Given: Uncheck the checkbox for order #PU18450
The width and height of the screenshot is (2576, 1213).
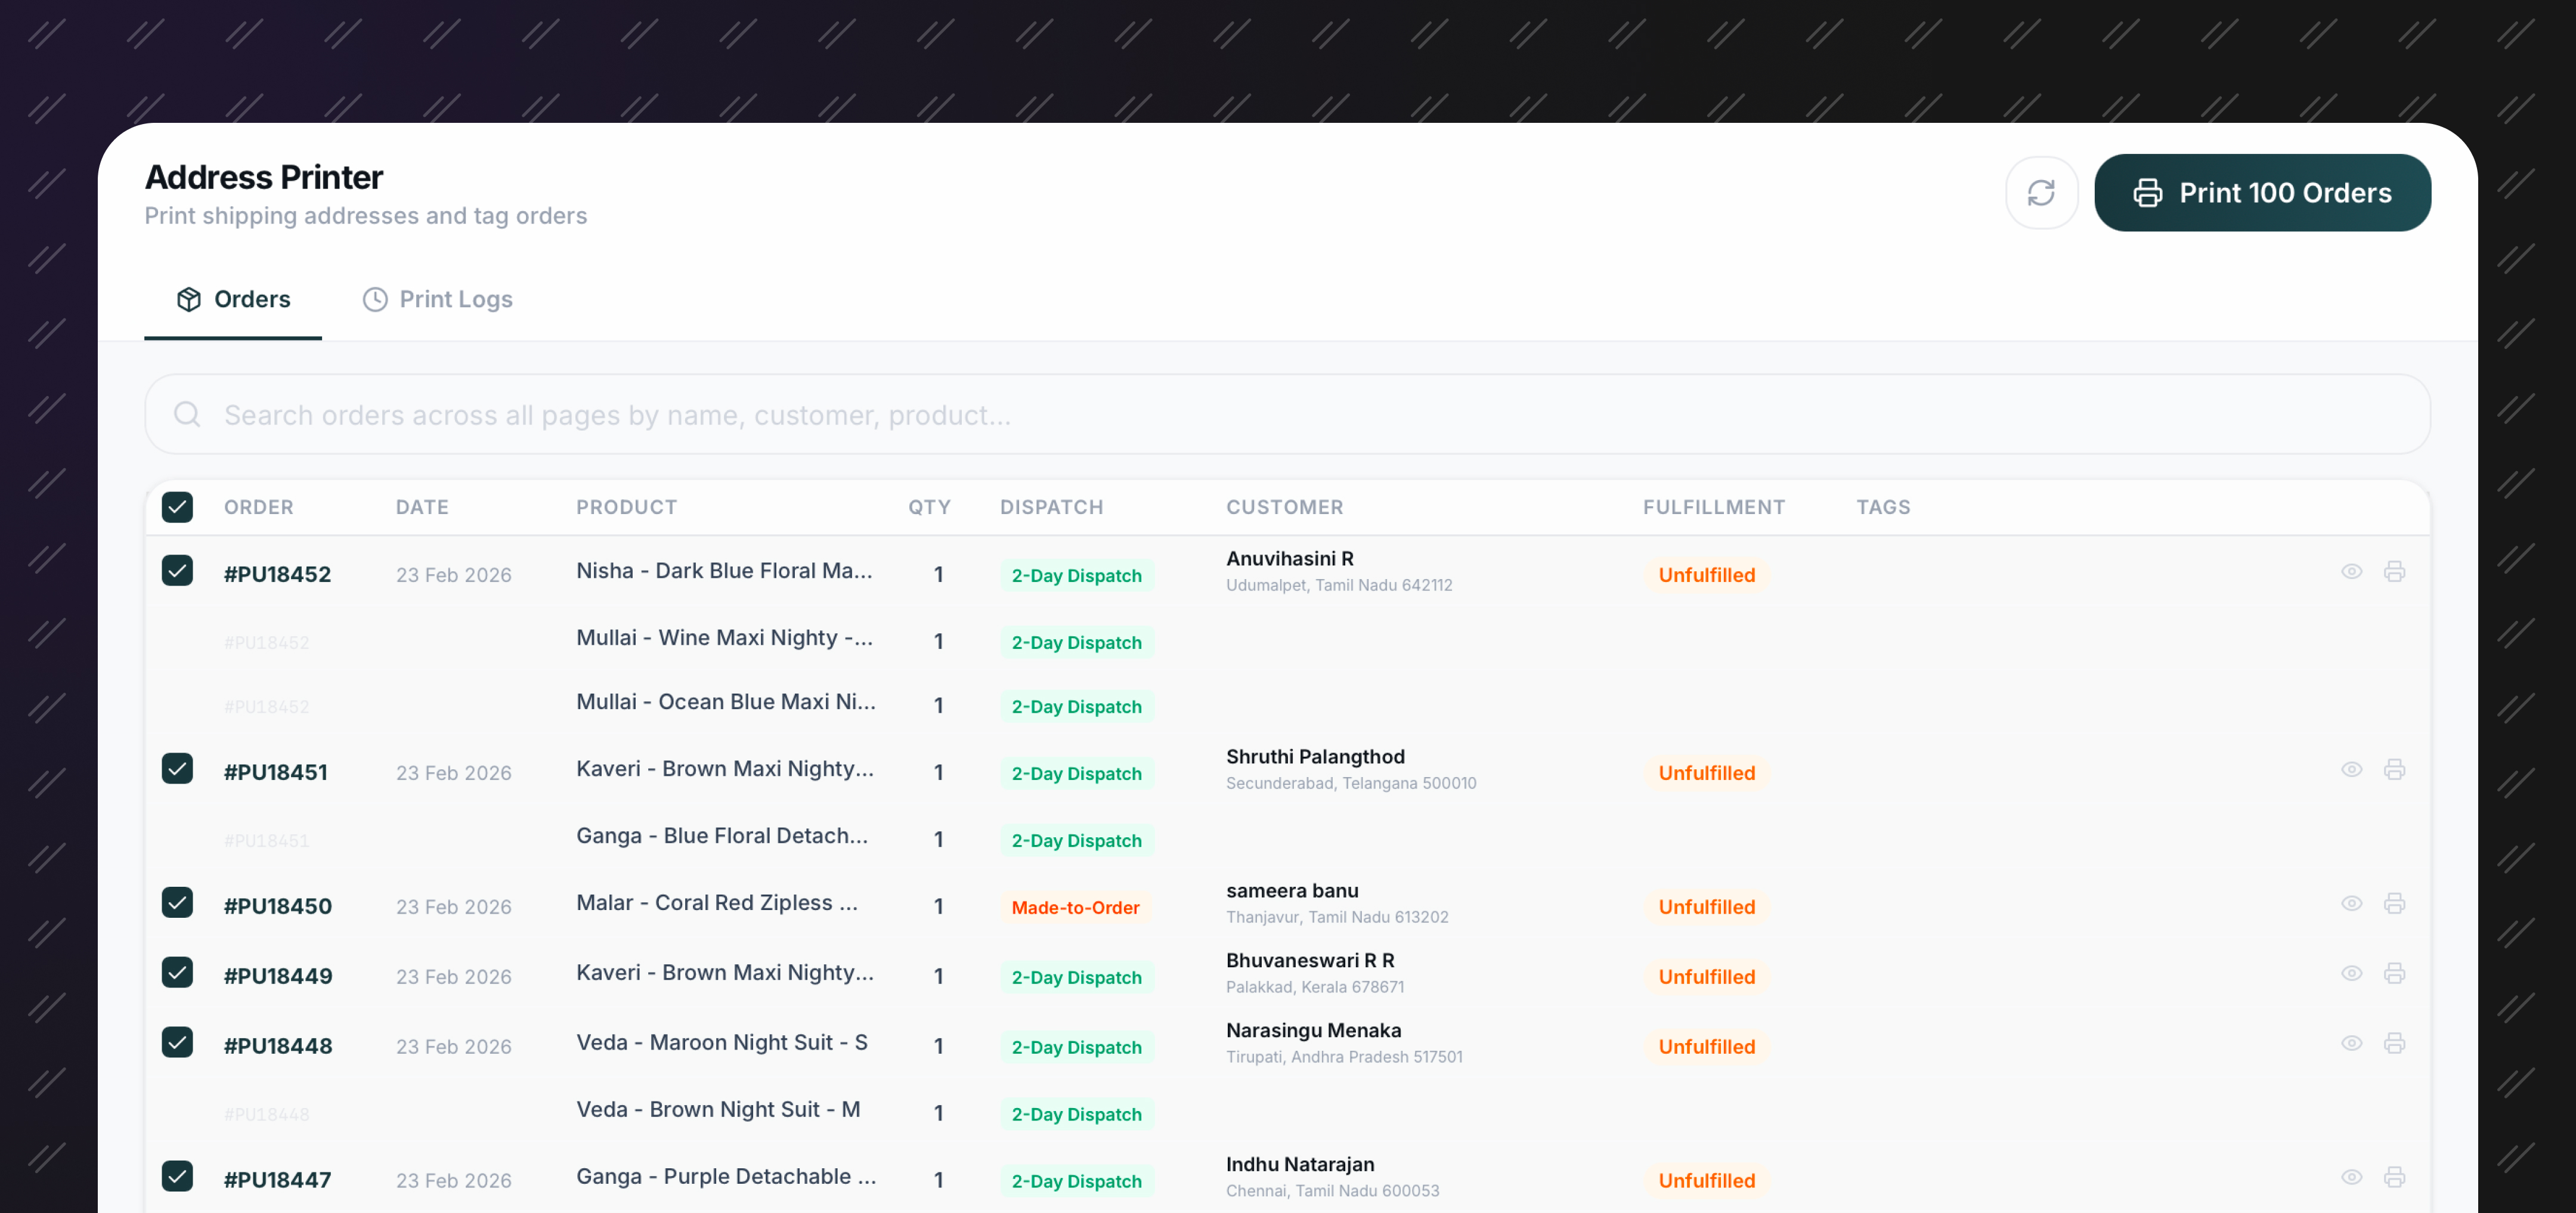Looking at the screenshot, I should click(177, 902).
